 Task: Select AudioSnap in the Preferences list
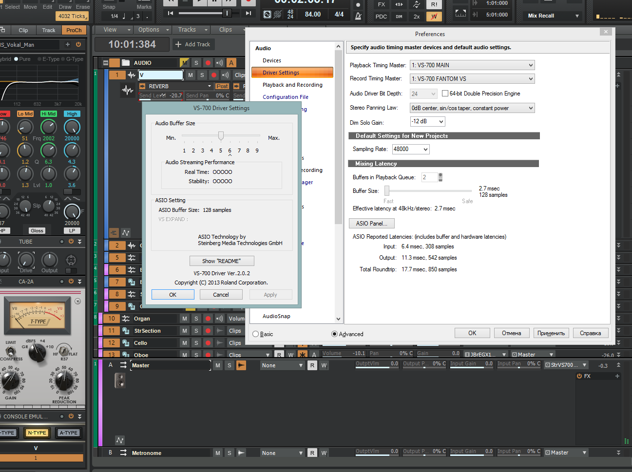pyautogui.click(x=276, y=316)
